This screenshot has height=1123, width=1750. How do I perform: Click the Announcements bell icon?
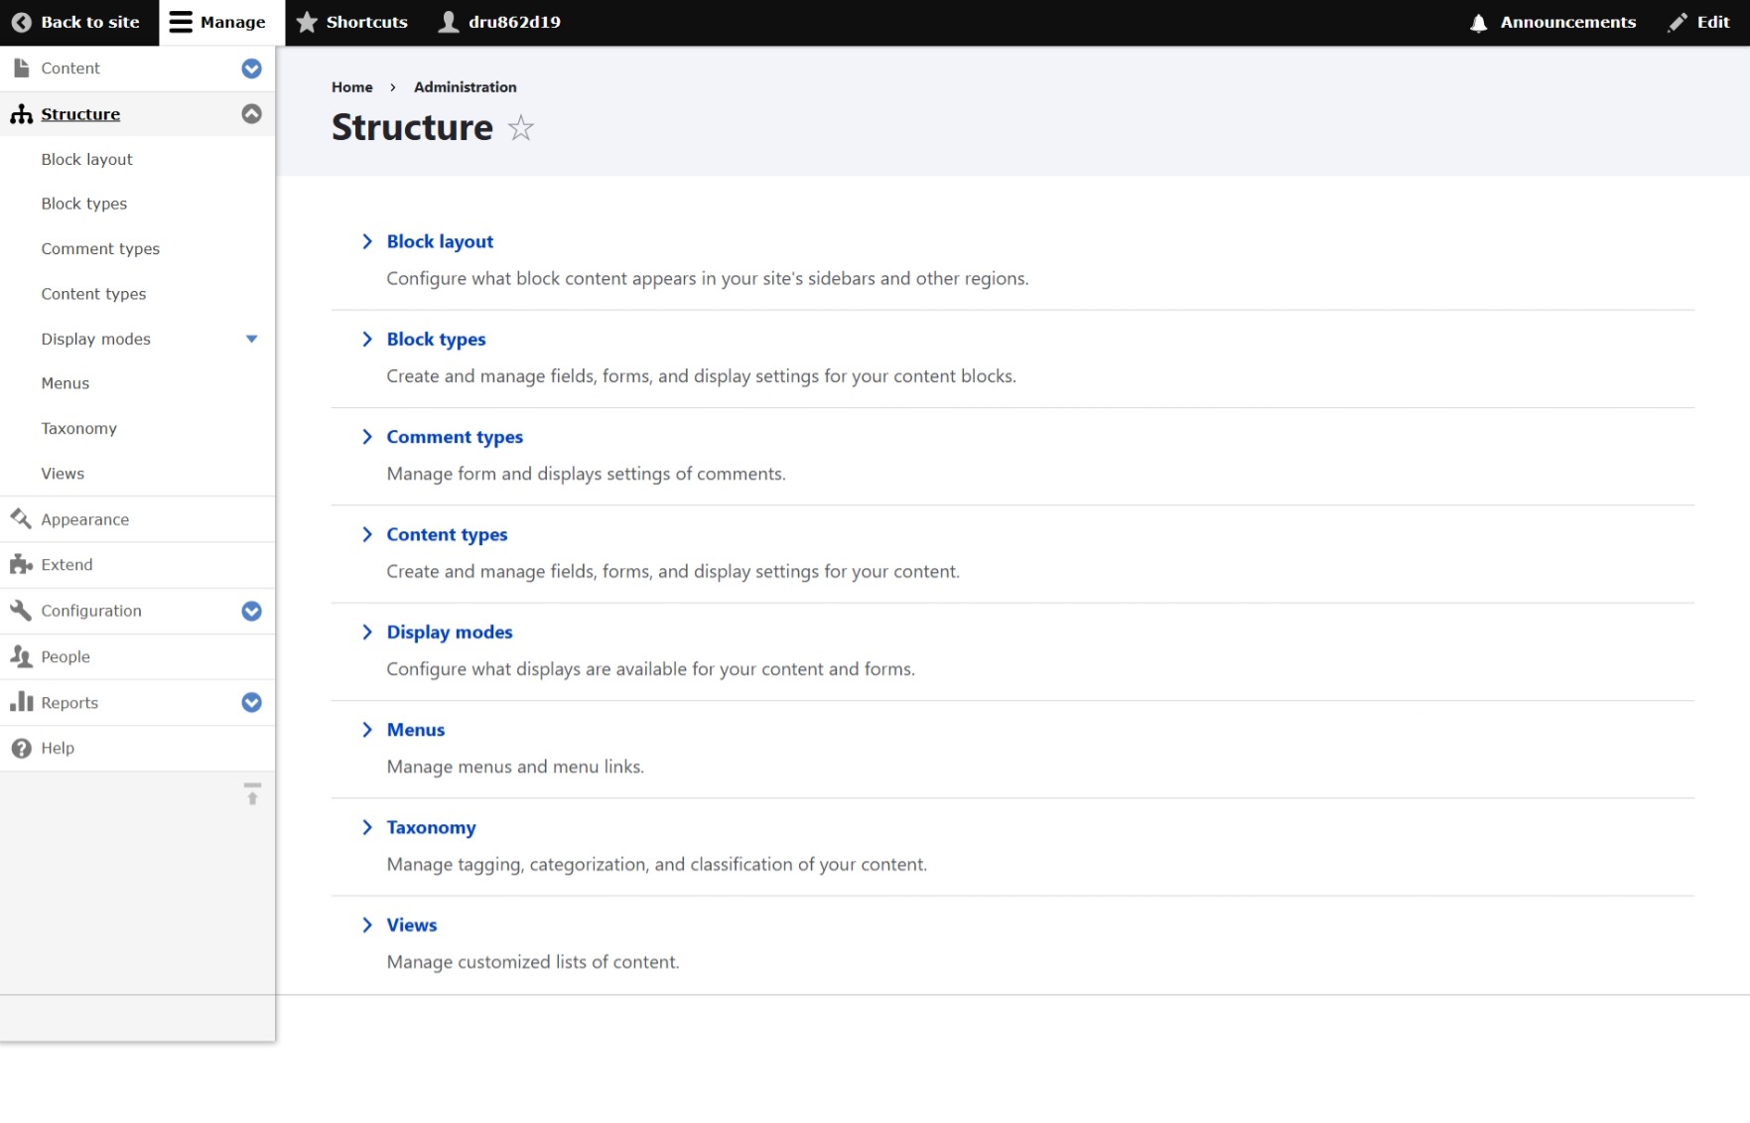pyautogui.click(x=1478, y=23)
